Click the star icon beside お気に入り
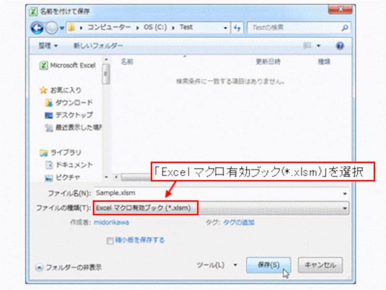The image size is (386, 290). tap(43, 90)
